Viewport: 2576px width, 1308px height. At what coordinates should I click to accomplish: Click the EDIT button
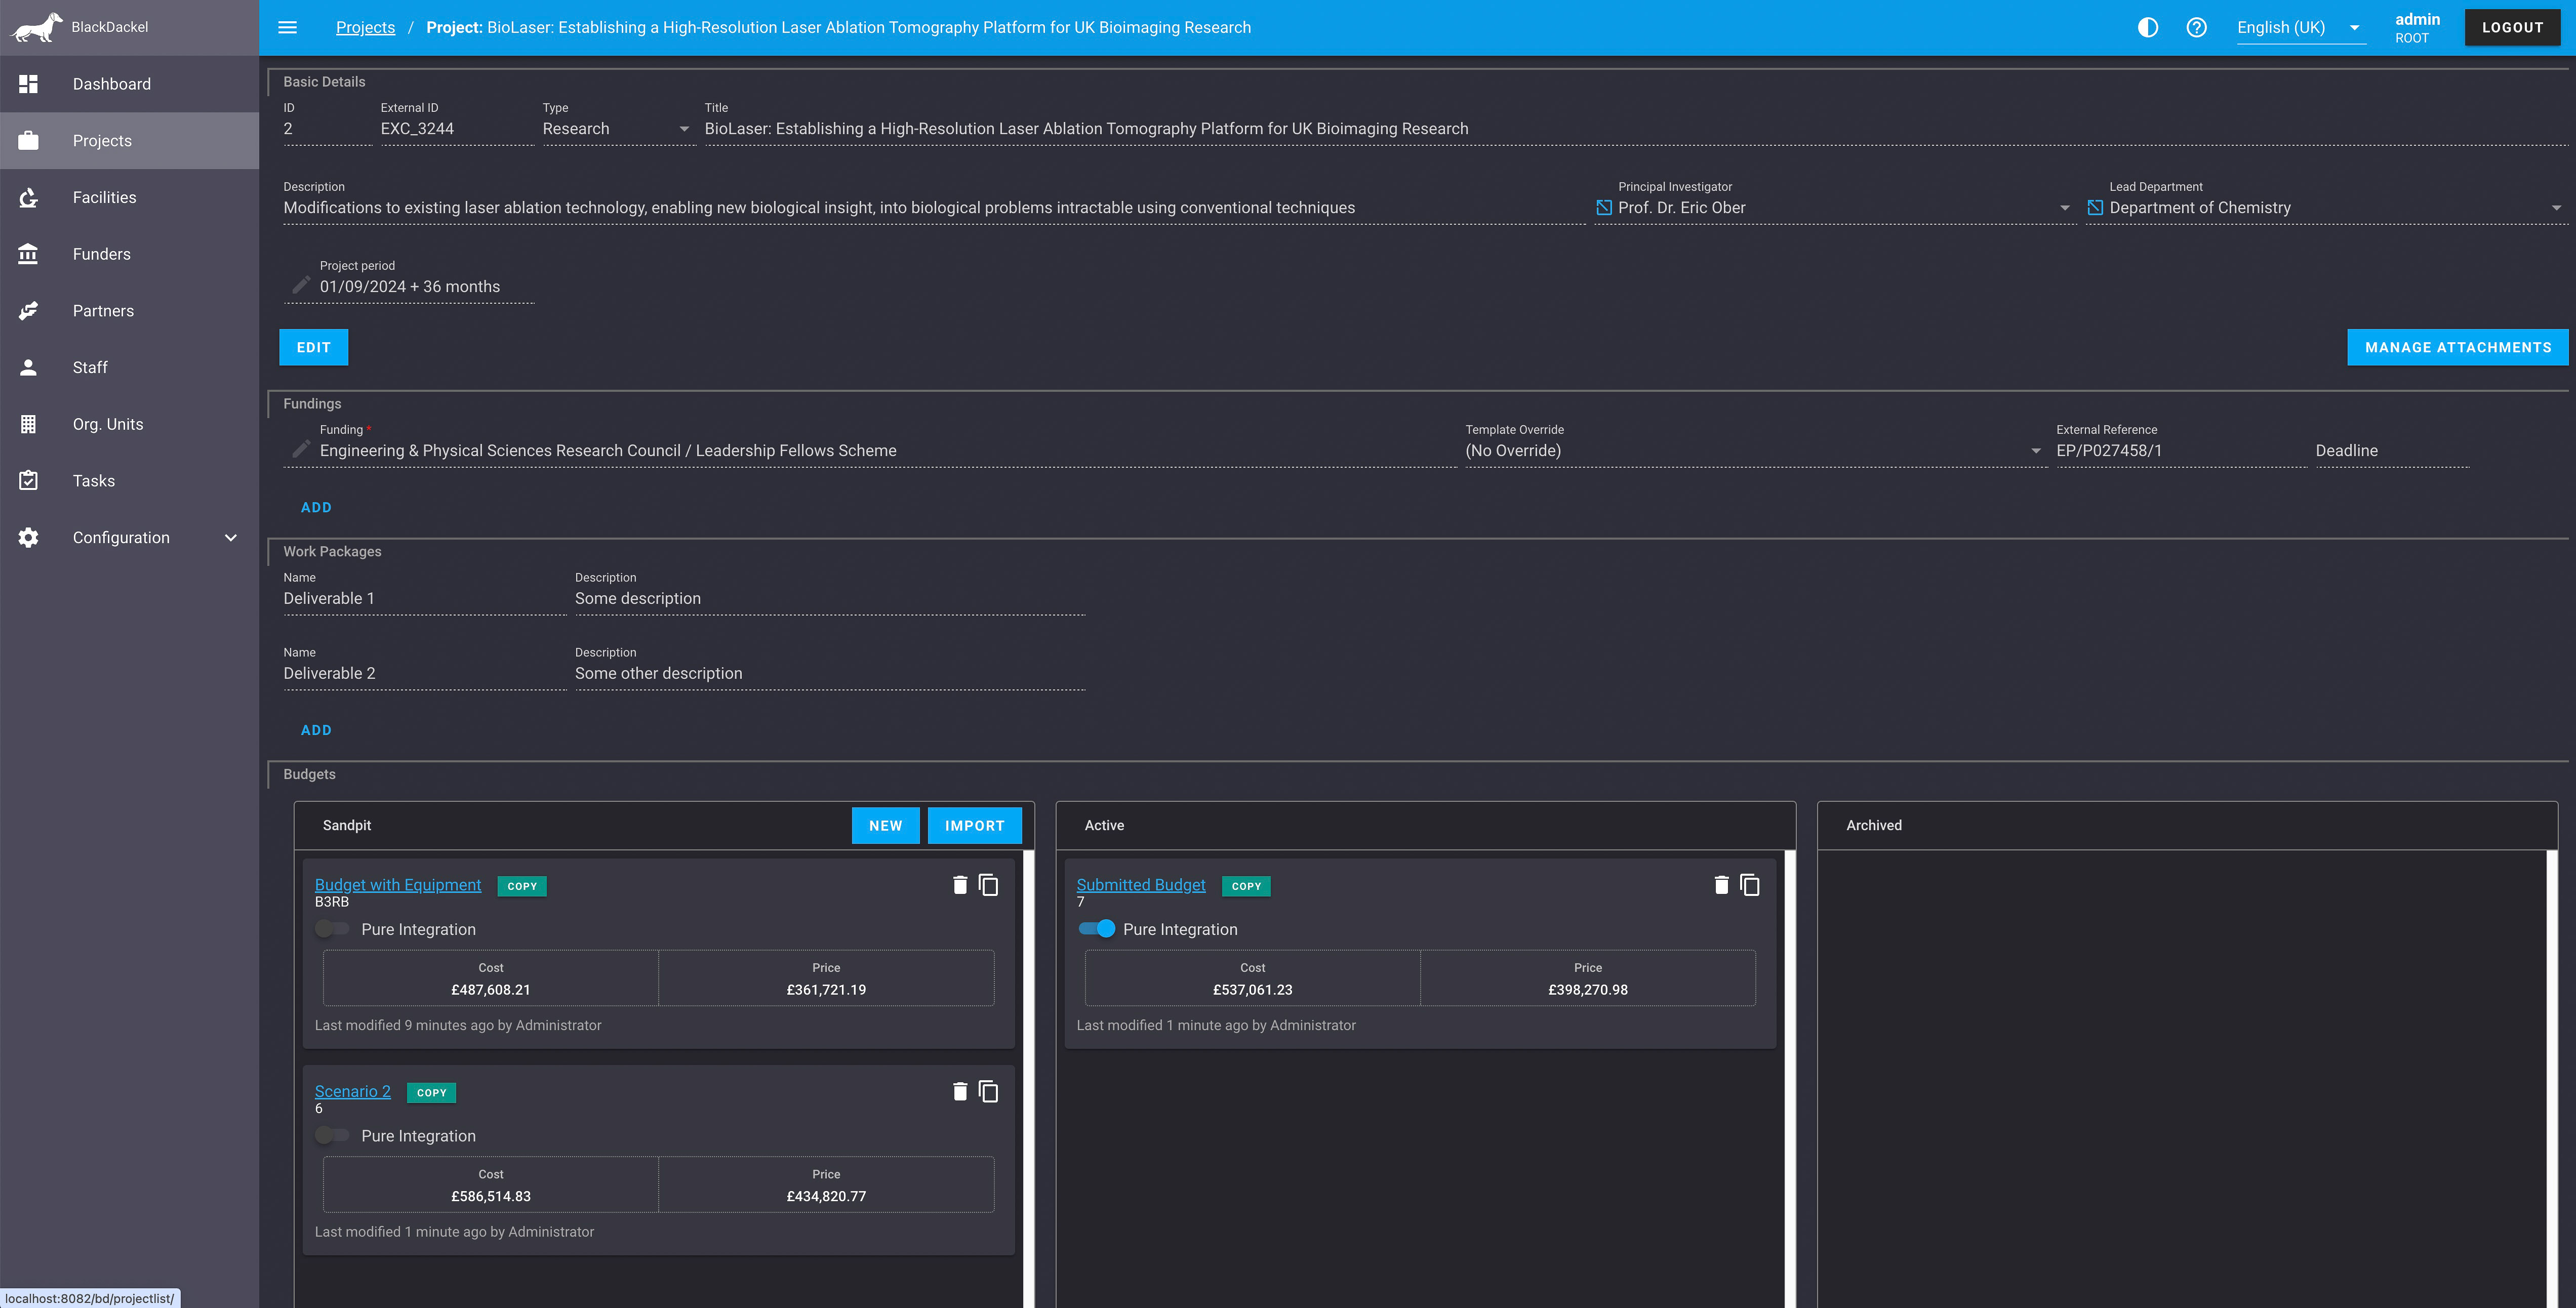313,347
